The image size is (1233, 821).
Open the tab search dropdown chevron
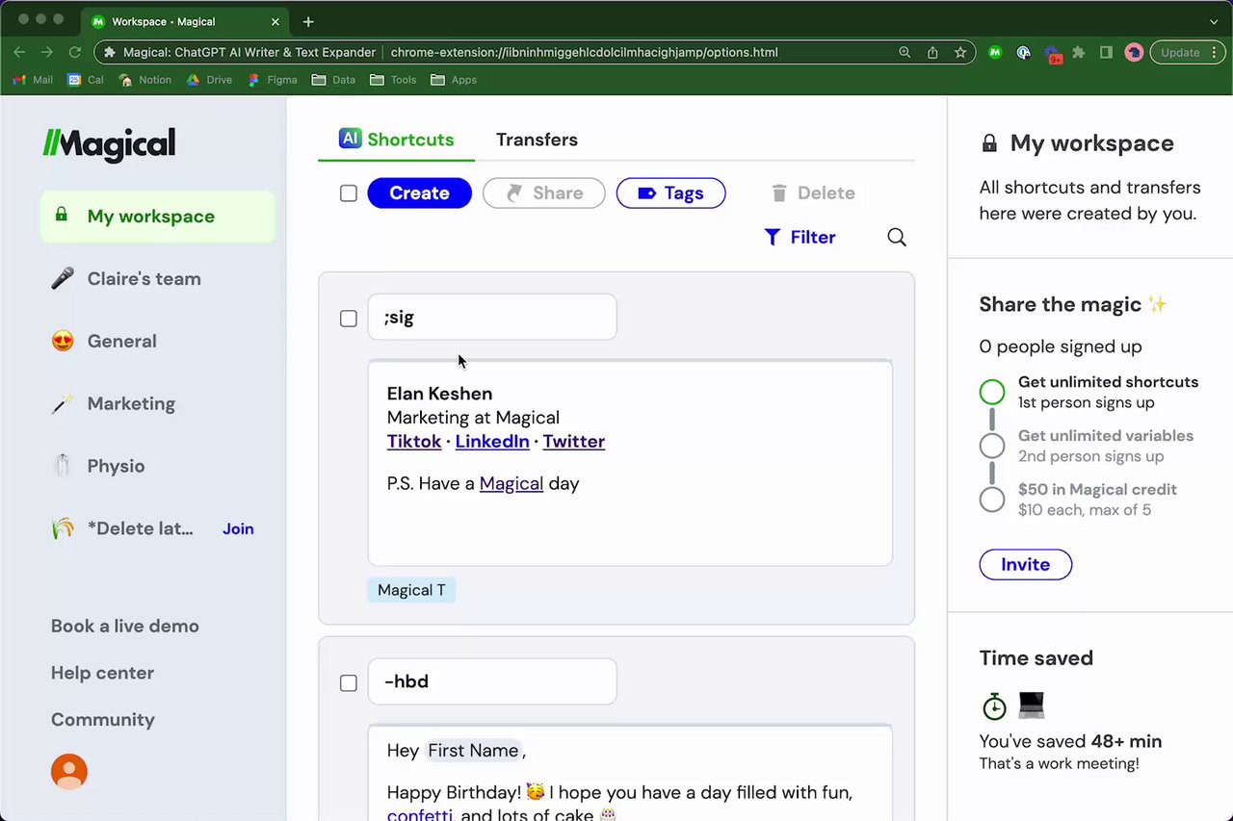[1214, 21]
